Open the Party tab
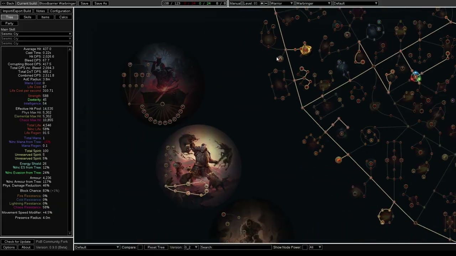Viewport: 456px width, 256px height. (x=9, y=23)
